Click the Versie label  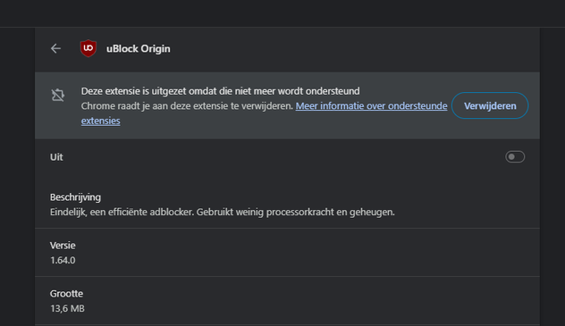pyautogui.click(x=63, y=246)
